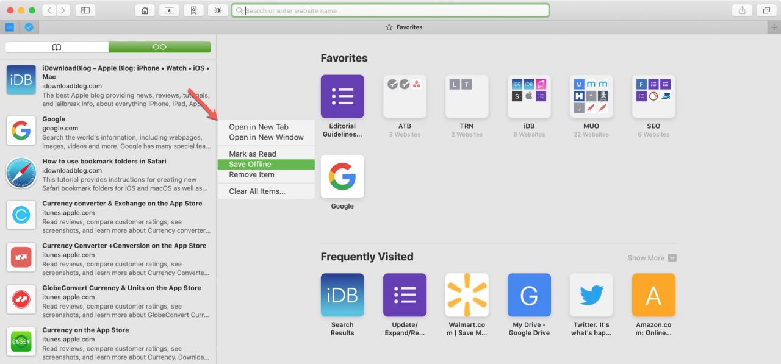Add a new tab with plus button
781x364 pixels.
pos(774,27)
